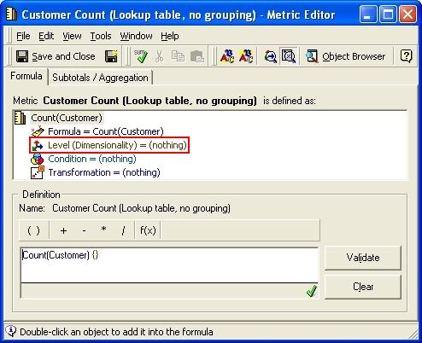Image resolution: width=422 pixels, height=343 pixels.
Task: Click the help question mark icon
Action: coord(406,56)
